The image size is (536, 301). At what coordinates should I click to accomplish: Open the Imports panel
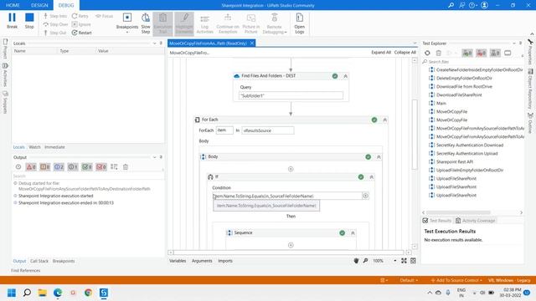point(225,261)
